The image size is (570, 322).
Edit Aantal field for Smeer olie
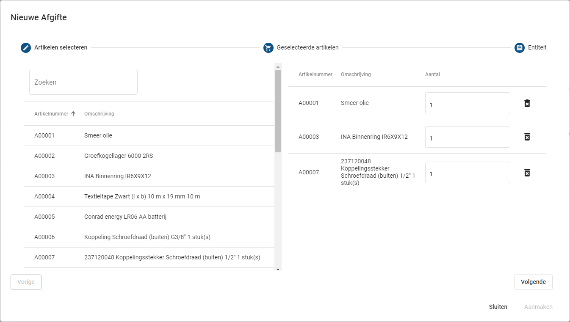pyautogui.click(x=467, y=104)
